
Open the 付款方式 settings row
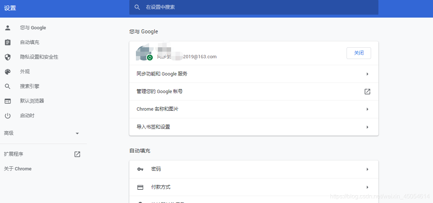[254, 187]
